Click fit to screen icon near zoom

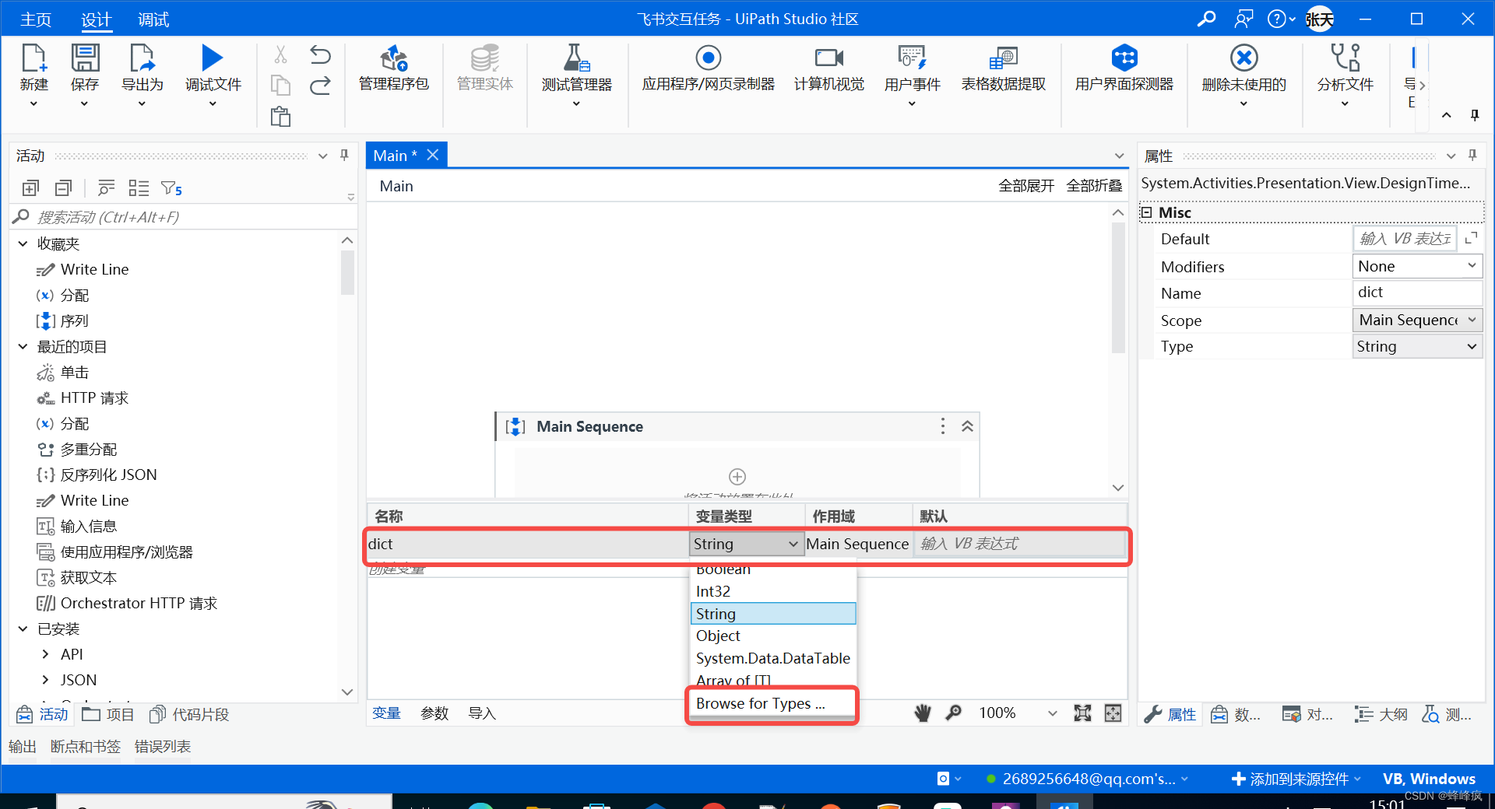1082,713
